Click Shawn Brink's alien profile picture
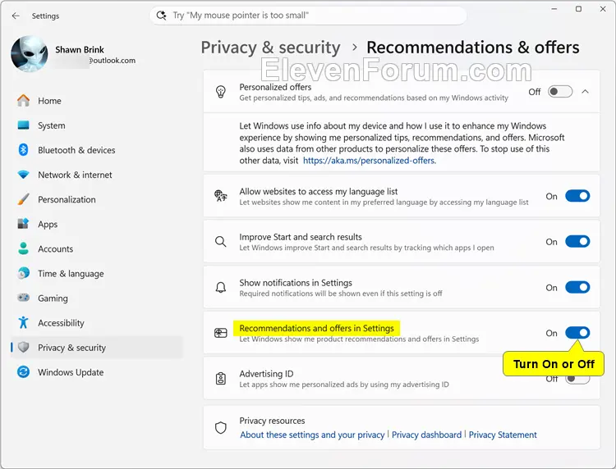The height and width of the screenshot is (469, 616). pyautogui.click(x=30, y=54)
